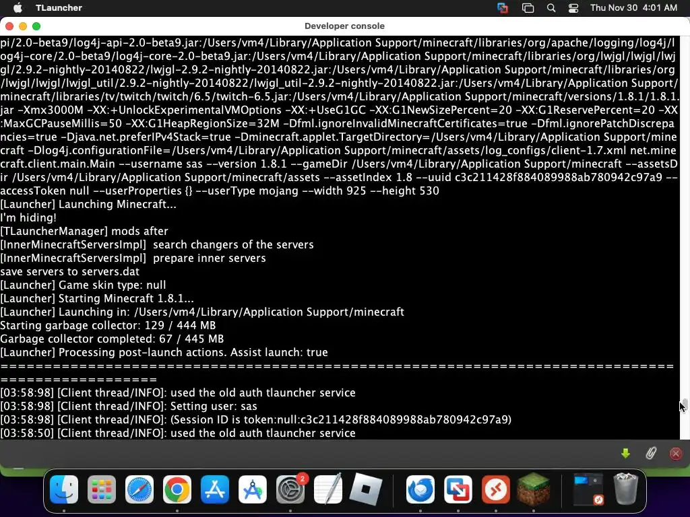Open the Minecraft grass block dock icon
Screen dimensions: 690x517
[x=534, y=489]
